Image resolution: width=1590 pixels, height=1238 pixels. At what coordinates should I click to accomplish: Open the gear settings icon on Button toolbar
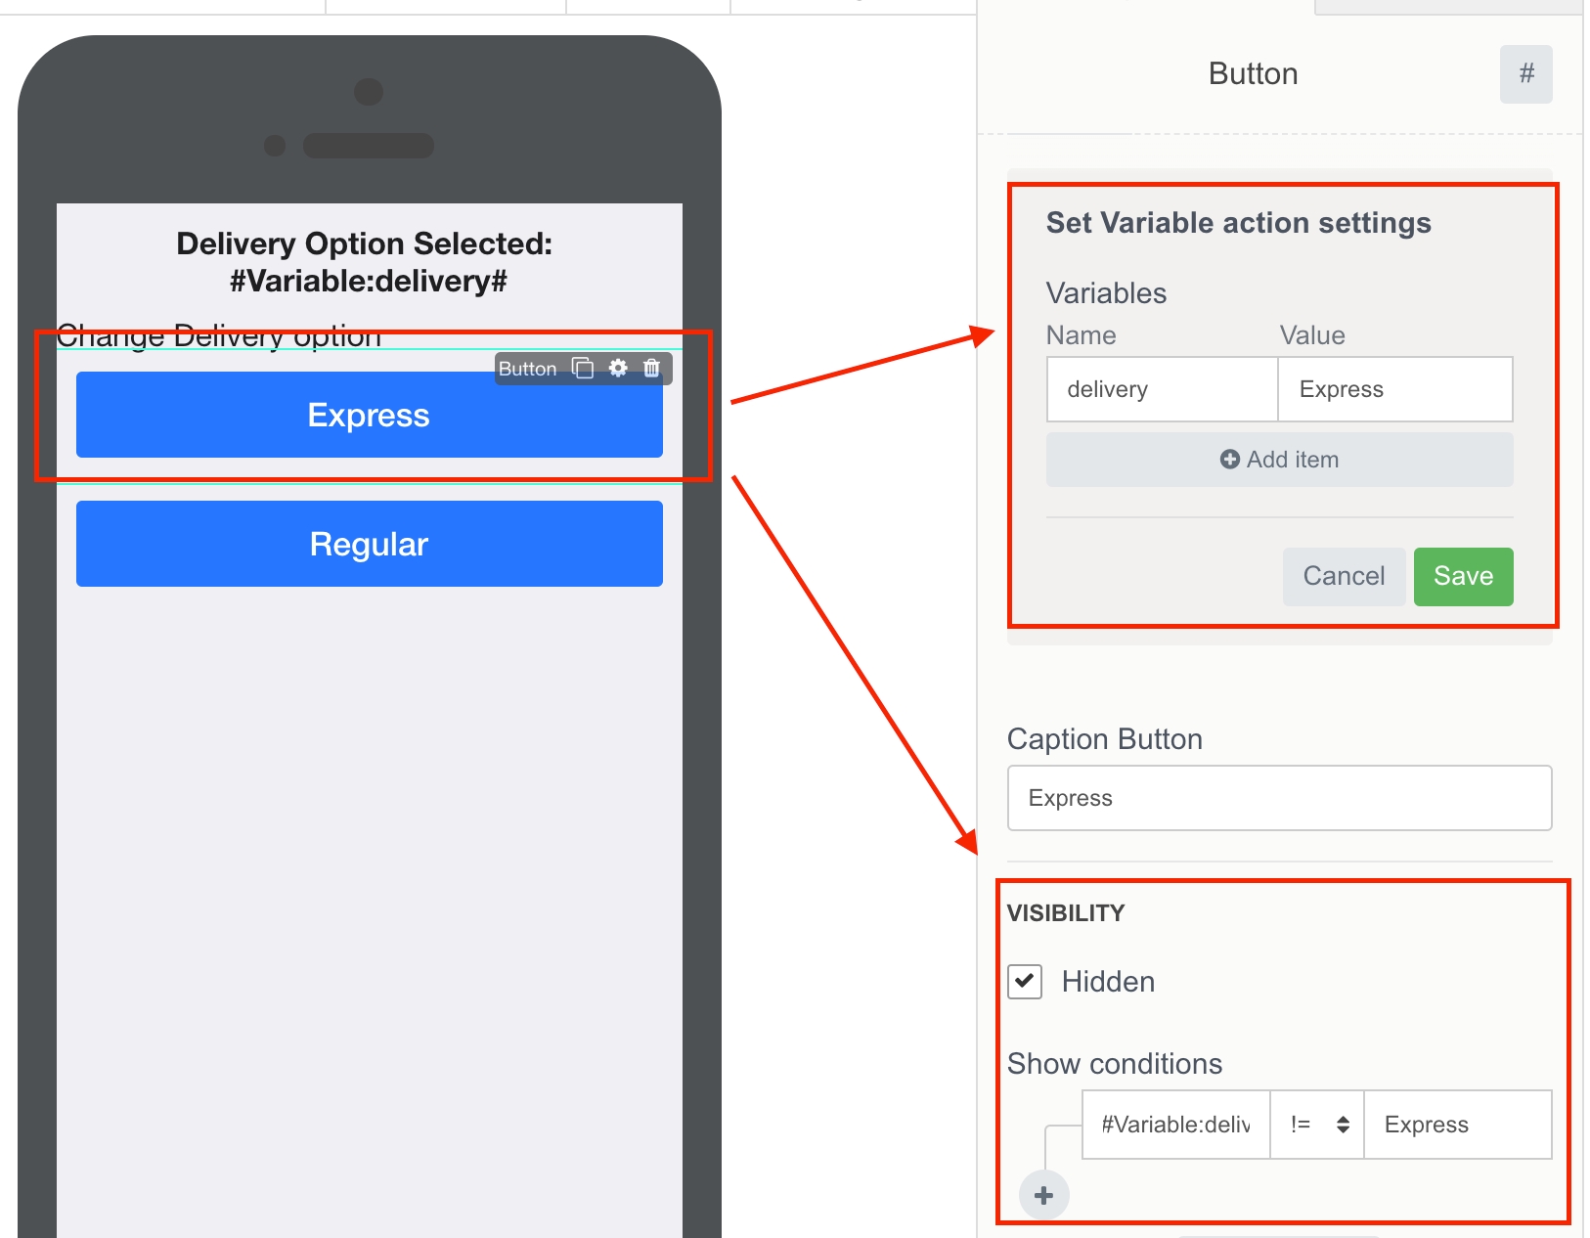tap(618, 368)
